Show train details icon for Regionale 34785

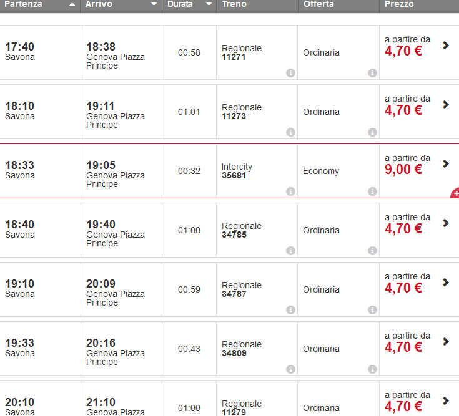[x=290, y=251]
